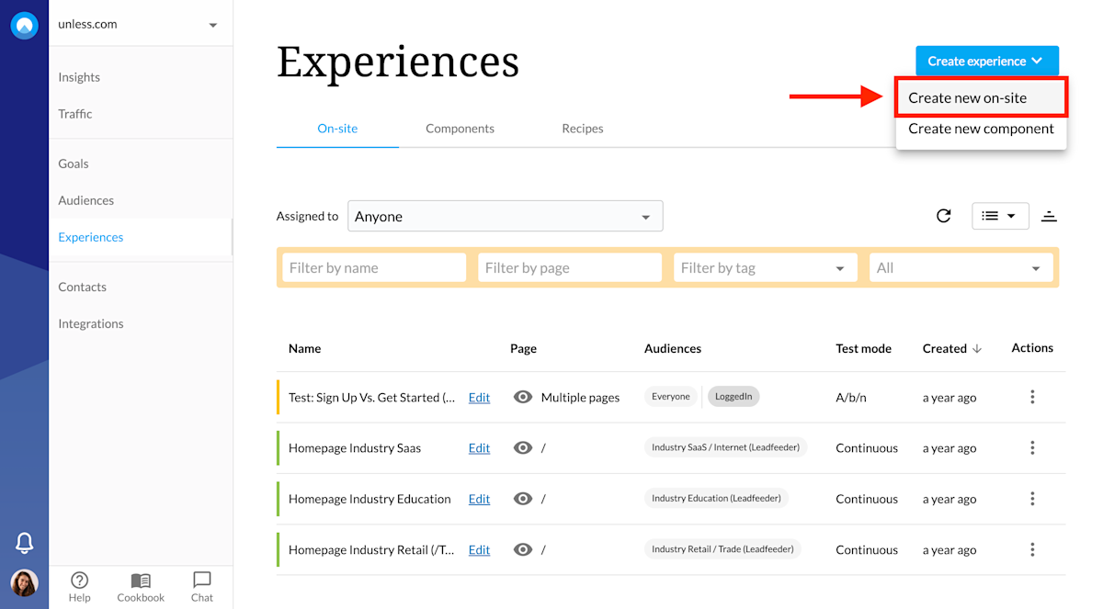Image resolution: width=1103 pixels, height=609 pixels.
Task: Click the unless.com logo icon top left
Action: click(24, 25)
